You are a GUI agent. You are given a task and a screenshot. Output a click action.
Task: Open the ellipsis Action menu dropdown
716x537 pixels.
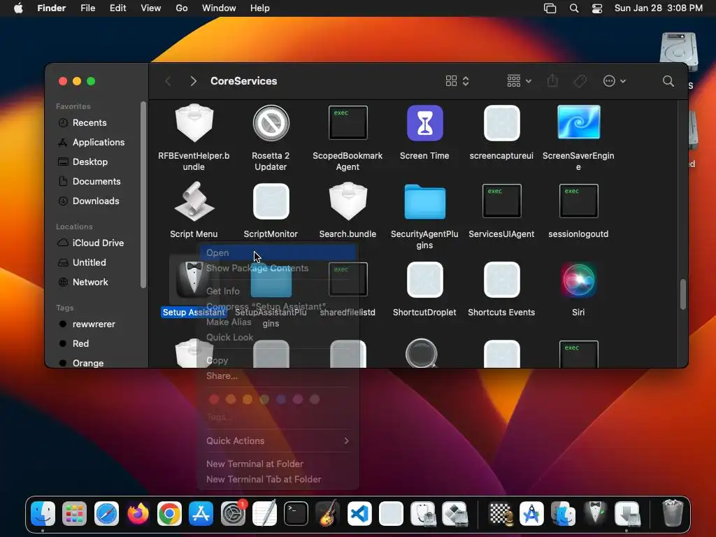coord(614,81)
